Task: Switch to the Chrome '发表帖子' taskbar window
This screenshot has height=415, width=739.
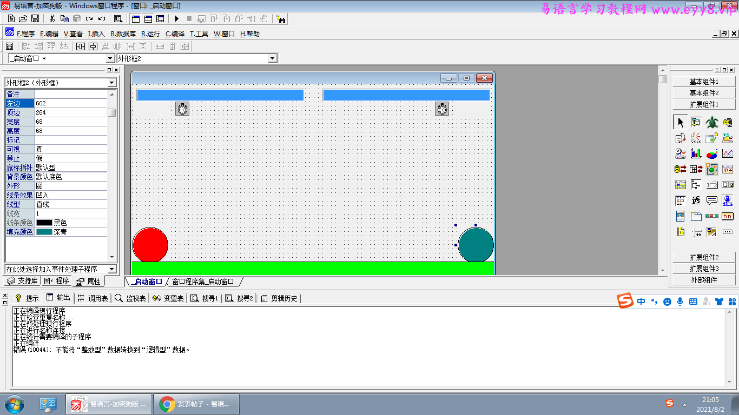Action: click(x=197, y=404)
